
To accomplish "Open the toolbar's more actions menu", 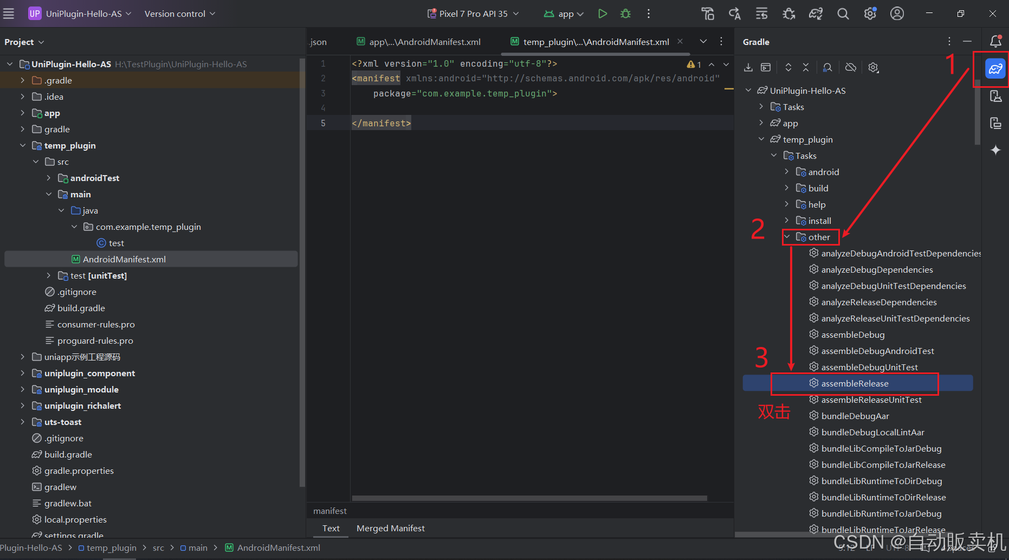I will pos(649,14).
